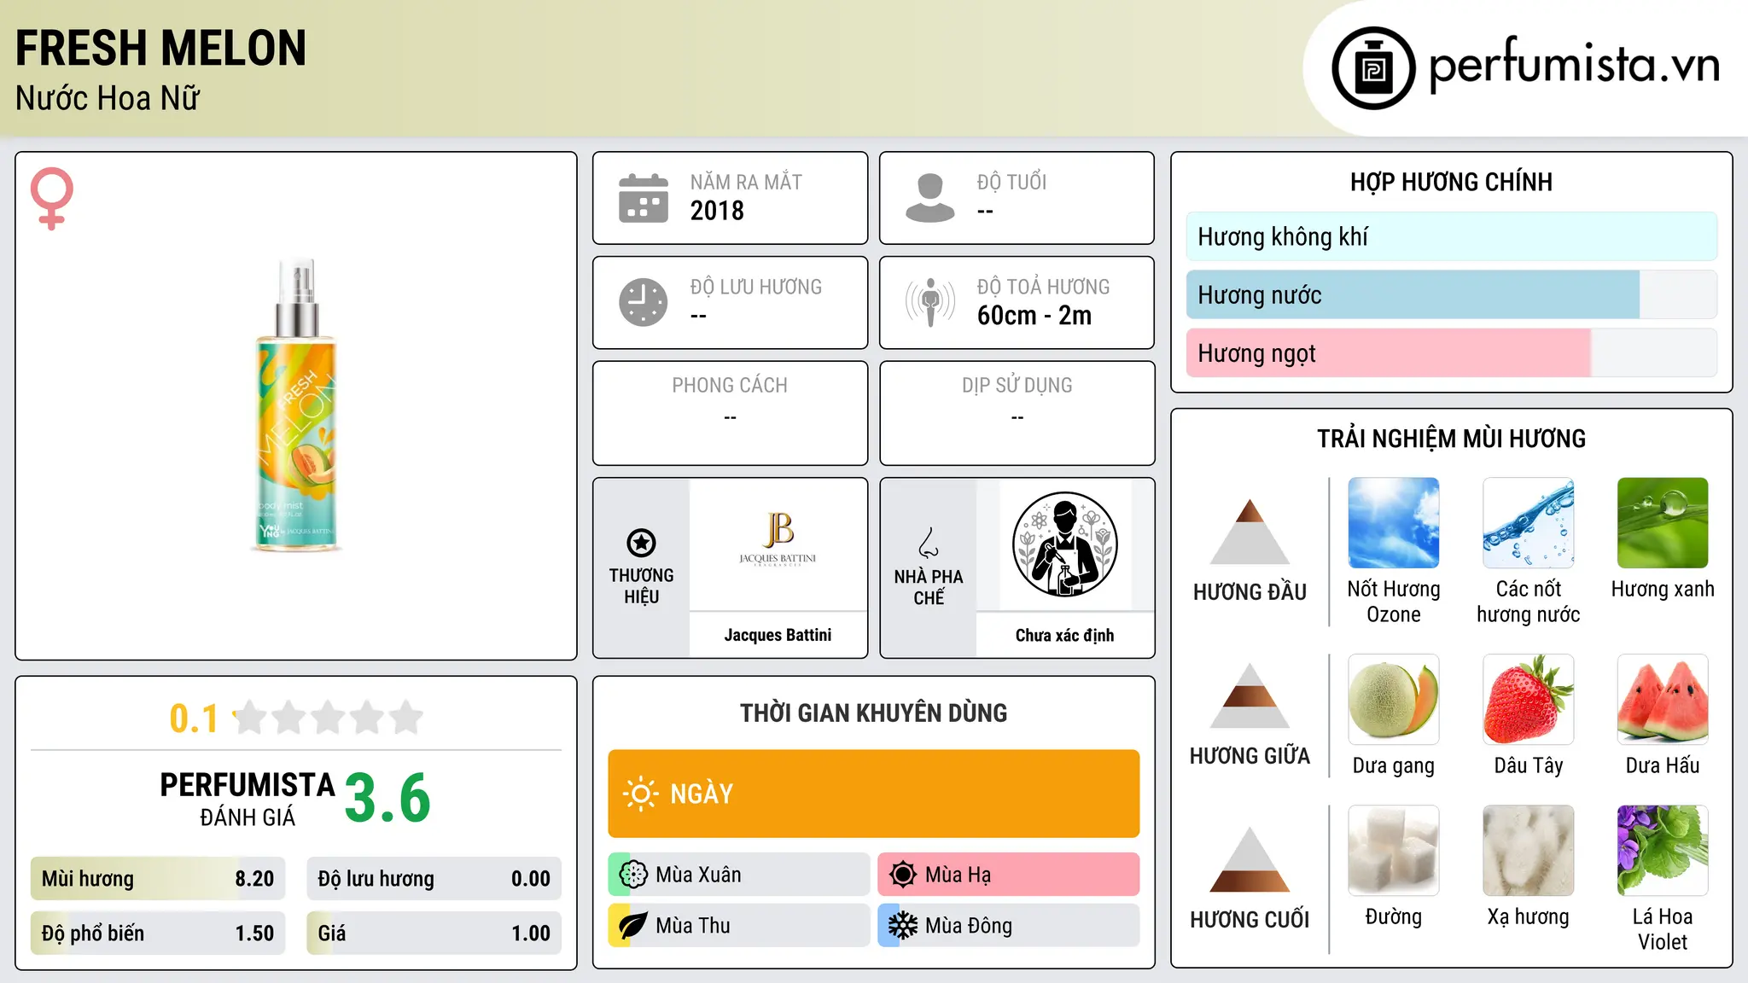Select the Hương không khí accord bar
Screen dimensions: 1748x983
(1452, 236)
